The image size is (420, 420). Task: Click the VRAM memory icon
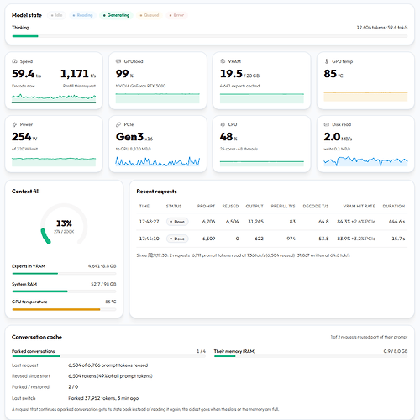point(223,61)
